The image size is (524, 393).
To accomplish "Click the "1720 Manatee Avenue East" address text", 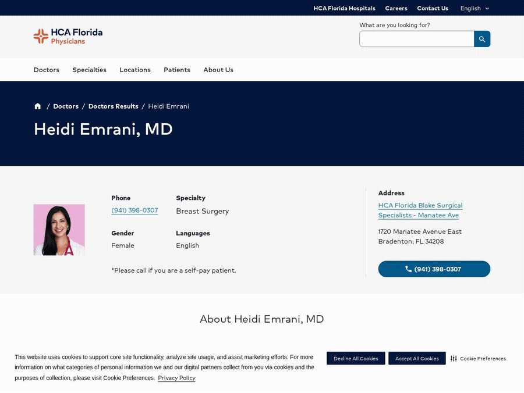I will (420, 231).
